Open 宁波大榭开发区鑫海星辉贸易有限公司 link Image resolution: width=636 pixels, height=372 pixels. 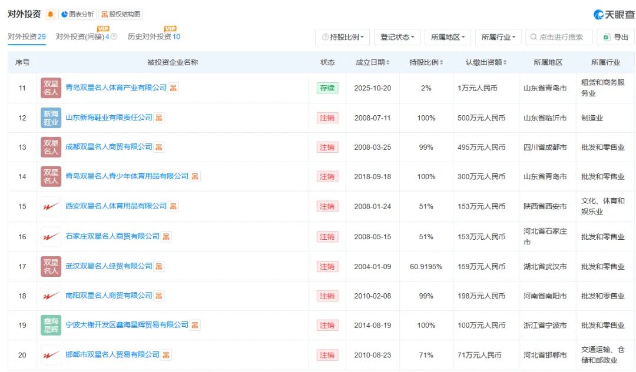click(x=127, y=325)
